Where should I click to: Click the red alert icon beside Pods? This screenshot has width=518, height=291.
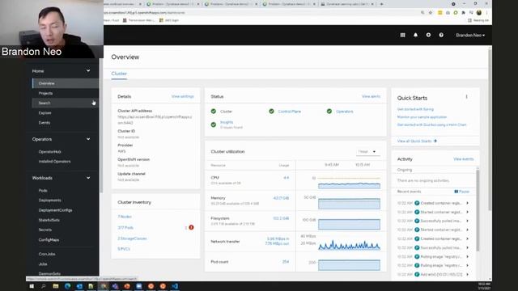pyautogui.click(x=191, y=227)
